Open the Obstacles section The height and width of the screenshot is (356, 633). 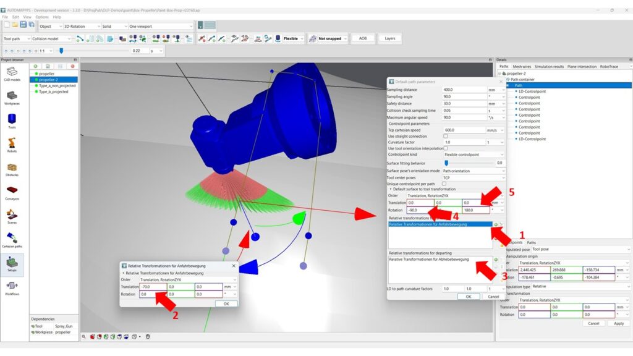[x=12, y=169]
